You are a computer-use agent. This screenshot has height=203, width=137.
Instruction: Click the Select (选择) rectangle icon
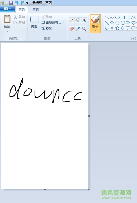(x=34, y=19)
